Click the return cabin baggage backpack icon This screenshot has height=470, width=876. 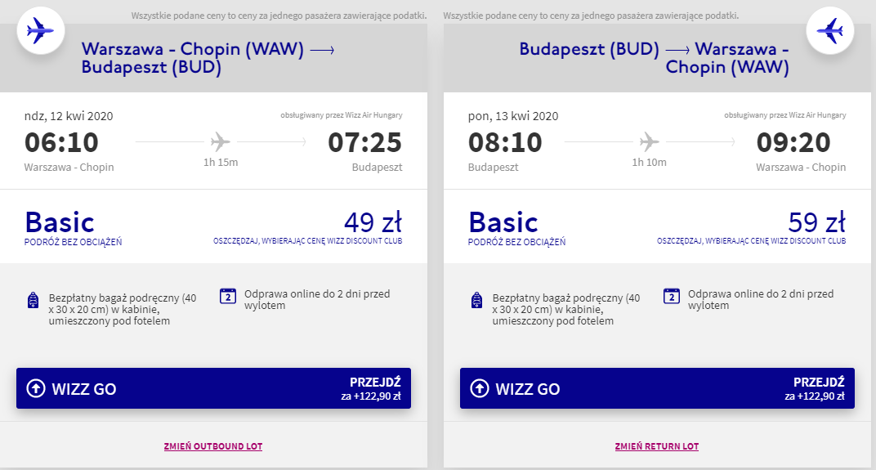click(x=476, y=300)
